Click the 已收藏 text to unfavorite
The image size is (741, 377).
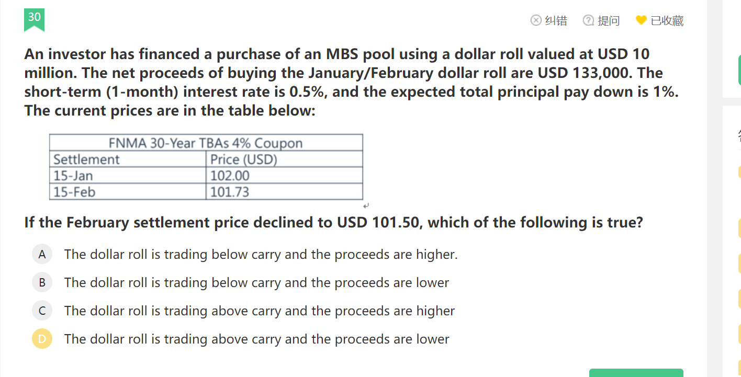(x=667, y=21)
